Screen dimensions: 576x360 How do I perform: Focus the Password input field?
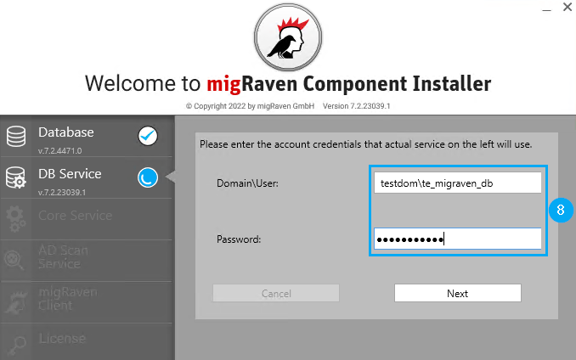point(458,239)
